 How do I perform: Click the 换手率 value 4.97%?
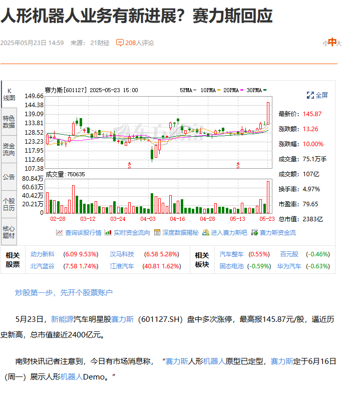click(x=311, y=189)
